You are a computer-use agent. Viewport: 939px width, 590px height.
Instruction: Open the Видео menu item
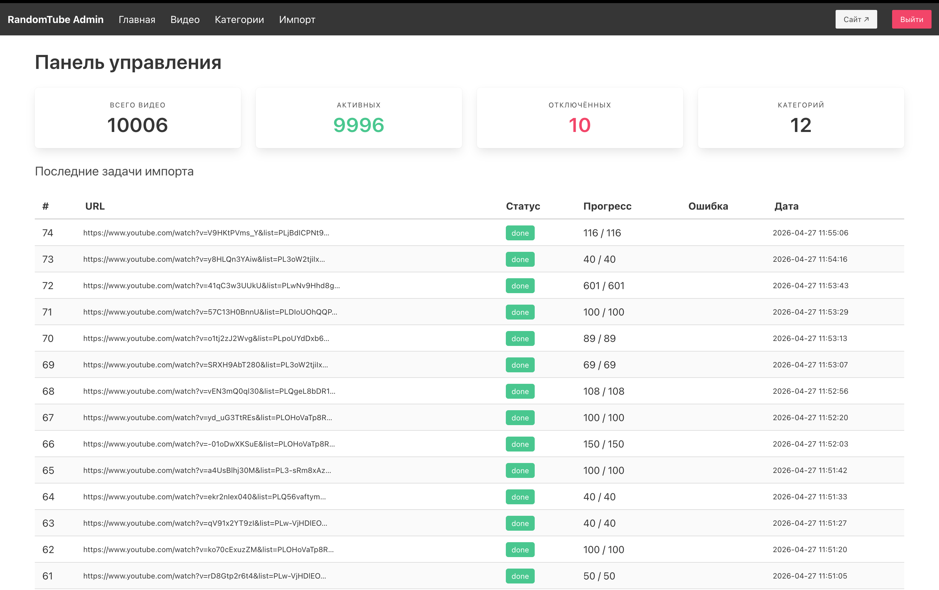(x=185, y=20)
